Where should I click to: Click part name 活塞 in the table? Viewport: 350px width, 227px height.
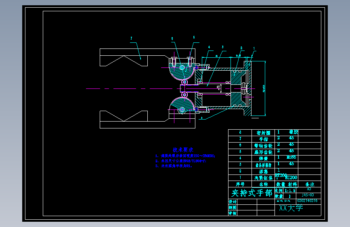point(263,171)
